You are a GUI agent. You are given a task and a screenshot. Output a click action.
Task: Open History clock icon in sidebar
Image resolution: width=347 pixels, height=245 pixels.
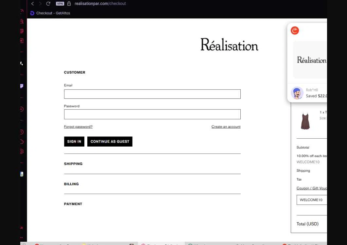pos(22,132)
